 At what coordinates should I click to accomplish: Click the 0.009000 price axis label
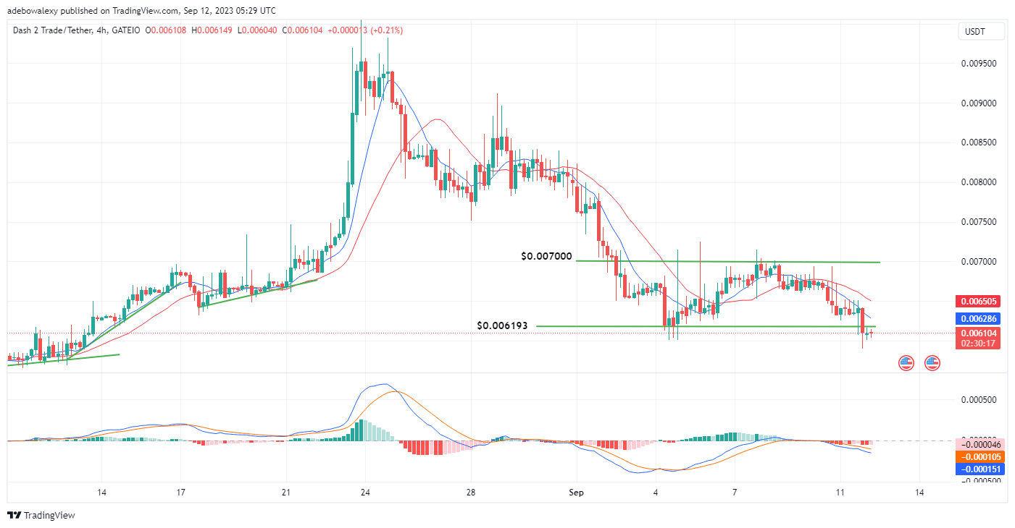[977, 103]
